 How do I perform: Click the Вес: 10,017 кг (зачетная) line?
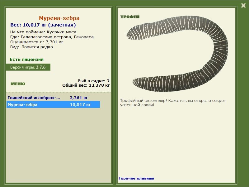tap(43, 25)
